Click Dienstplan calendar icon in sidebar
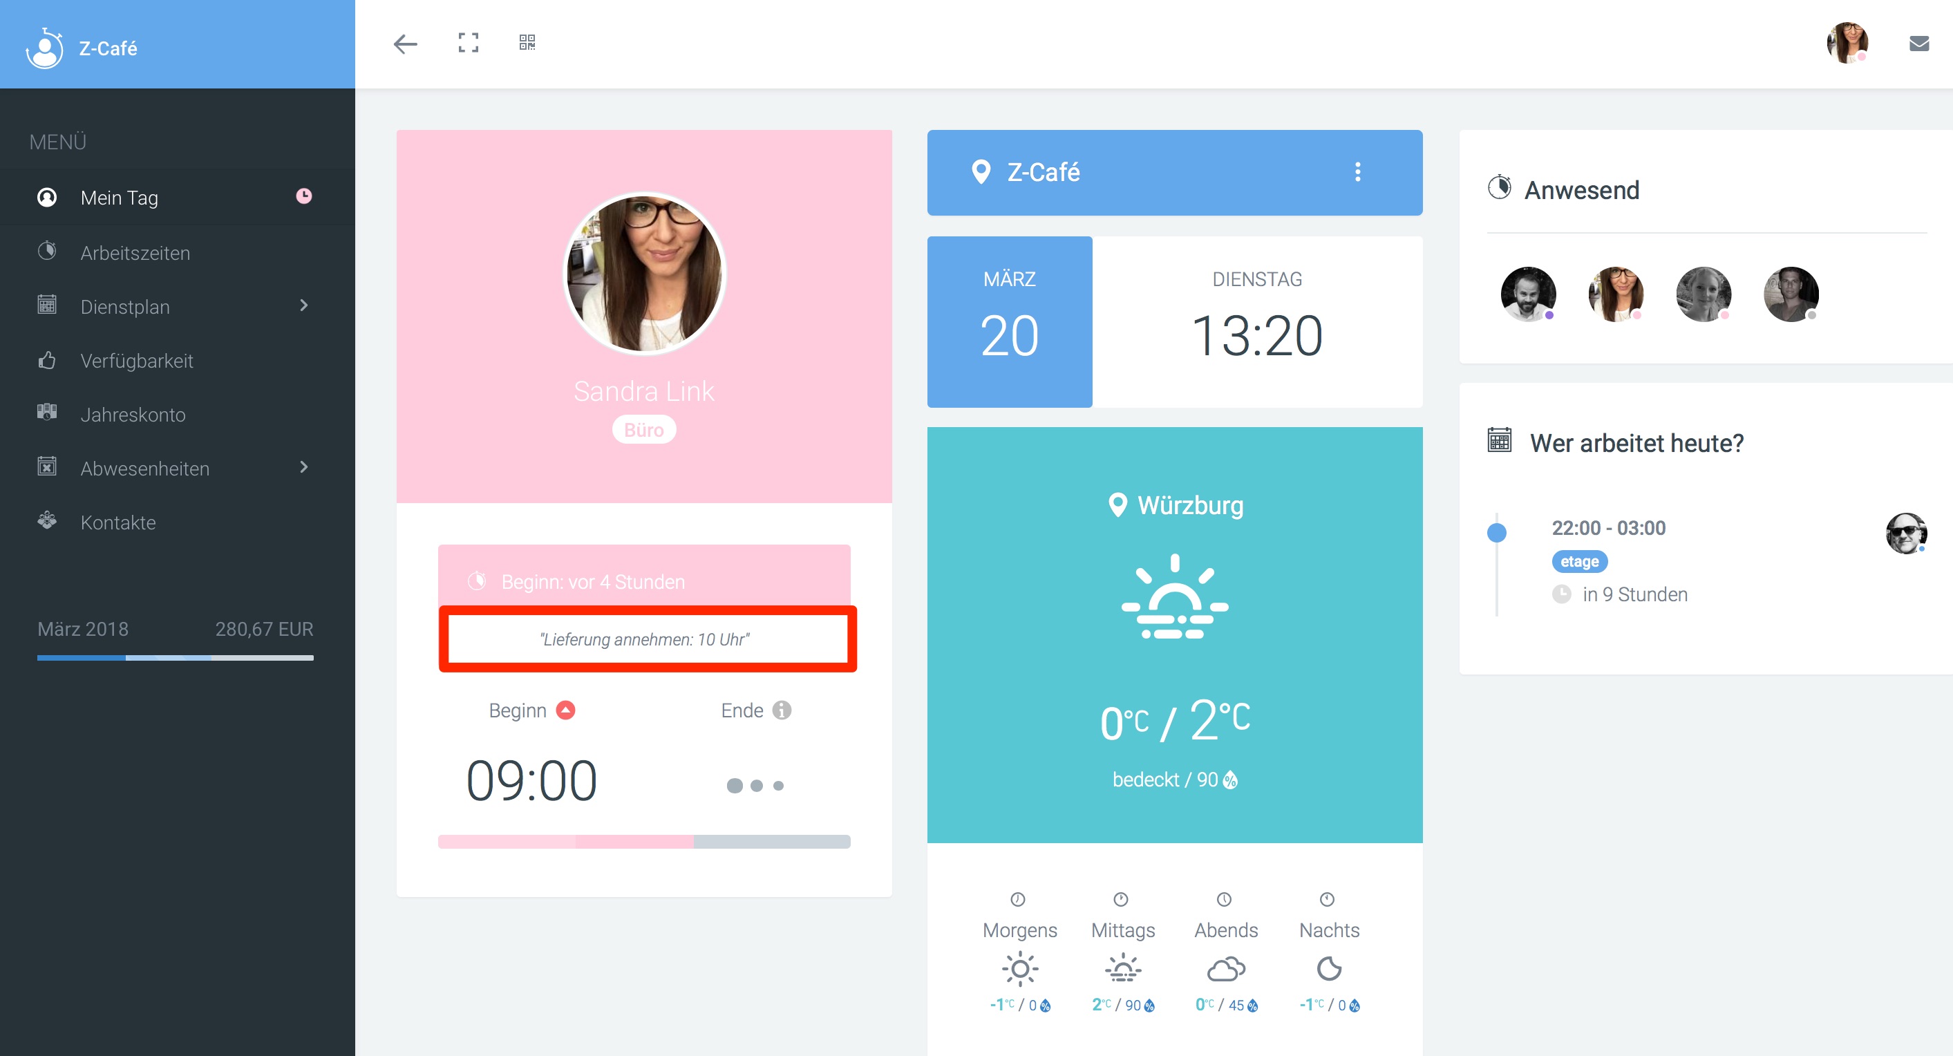Image resolution: width=1953 pixels, height=1056 pixels. 47,305
